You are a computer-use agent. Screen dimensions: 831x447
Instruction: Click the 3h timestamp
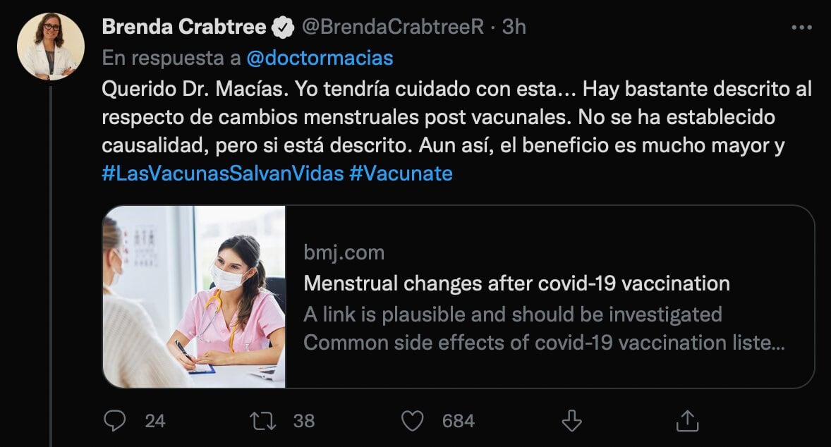pos(514,27)
